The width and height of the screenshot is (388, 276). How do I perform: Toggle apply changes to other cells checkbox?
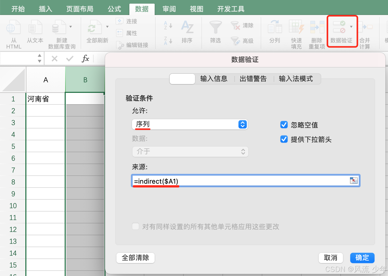click(x=136, y=226)
